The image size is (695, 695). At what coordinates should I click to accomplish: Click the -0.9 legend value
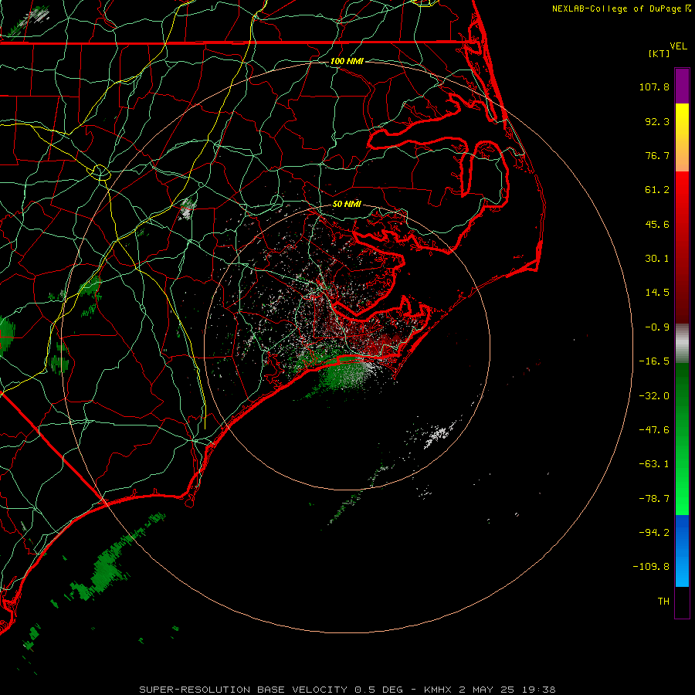click(x=657, y=327)
